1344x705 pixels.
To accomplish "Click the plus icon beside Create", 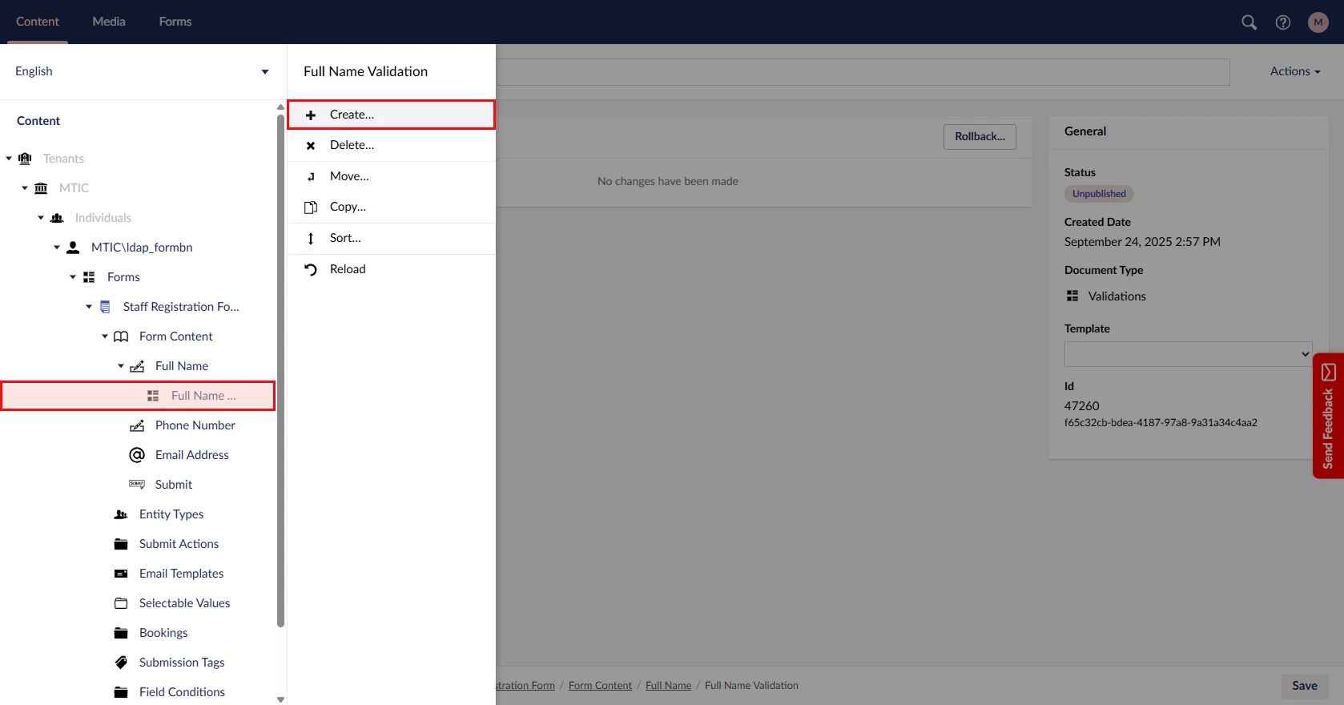I will 311,115.
